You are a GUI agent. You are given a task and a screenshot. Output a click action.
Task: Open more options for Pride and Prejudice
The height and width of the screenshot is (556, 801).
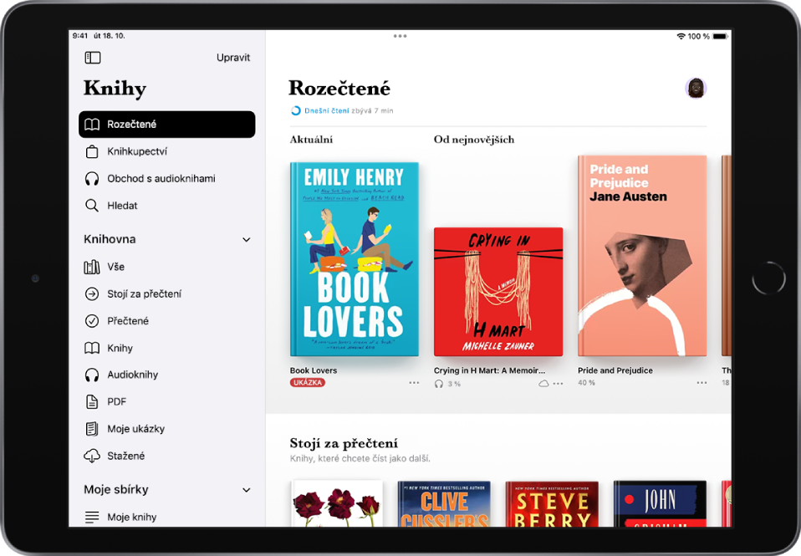[702, 383]
